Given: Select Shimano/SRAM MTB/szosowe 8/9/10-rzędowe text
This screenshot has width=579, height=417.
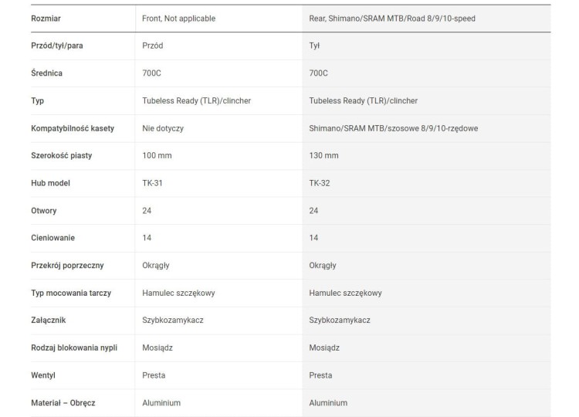Looking at the screenshot, I should (393, 128).
